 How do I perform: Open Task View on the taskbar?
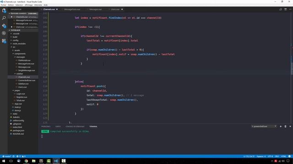(x=11, y=161)
